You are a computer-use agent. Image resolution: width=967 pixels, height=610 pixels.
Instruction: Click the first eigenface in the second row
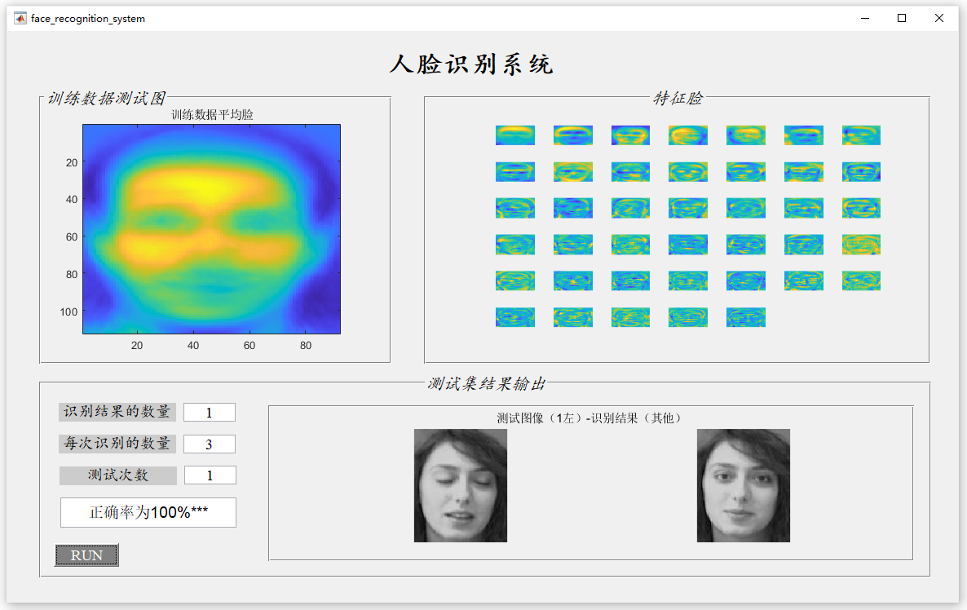pyautogui.click(x=515, y=171)
